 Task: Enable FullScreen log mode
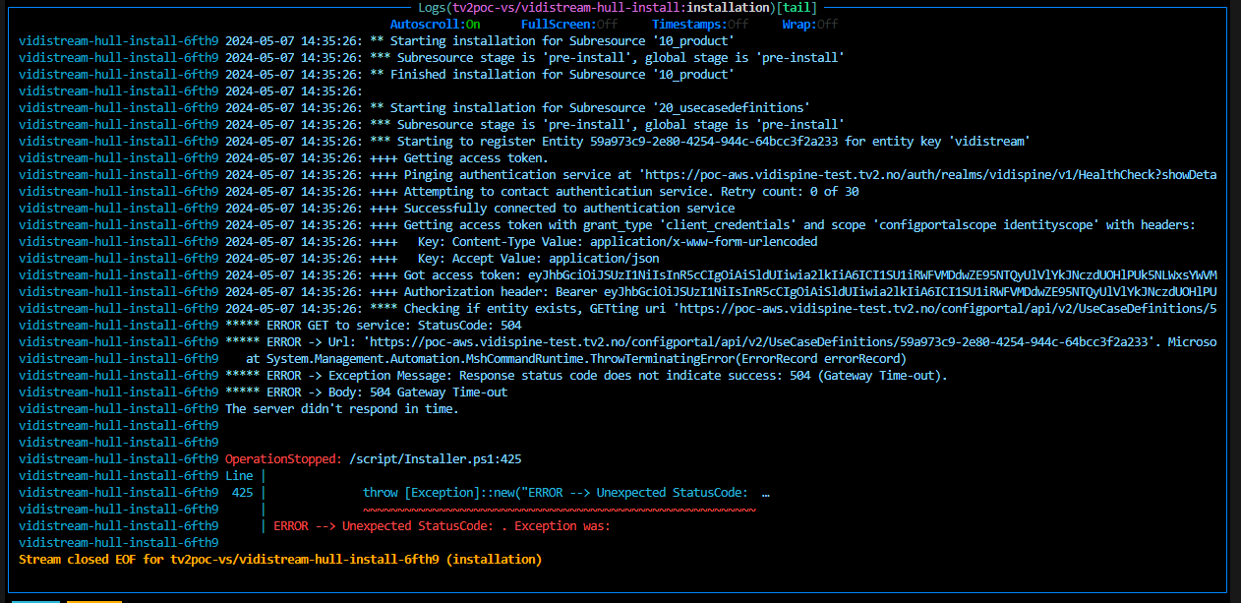tap(569, 24)
